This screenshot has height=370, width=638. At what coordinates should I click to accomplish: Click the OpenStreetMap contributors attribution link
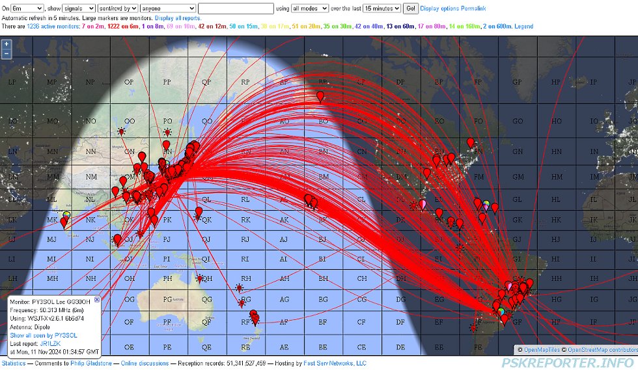coord(603,350)
